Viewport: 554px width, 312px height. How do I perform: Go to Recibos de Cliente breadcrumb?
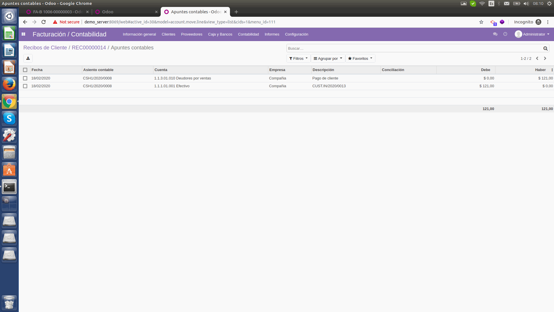(45, 48)
